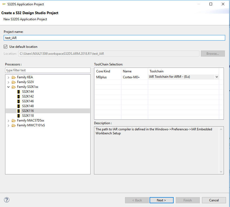Click the processors type filter text field
Viewport: 230px width, 207px height.
(48, 70)
